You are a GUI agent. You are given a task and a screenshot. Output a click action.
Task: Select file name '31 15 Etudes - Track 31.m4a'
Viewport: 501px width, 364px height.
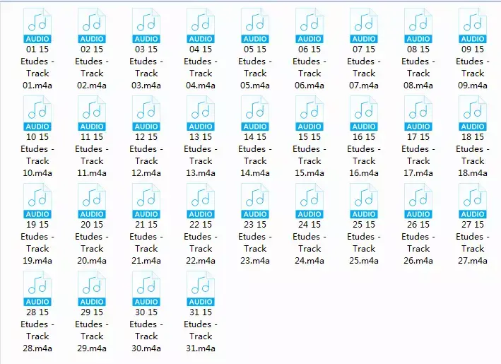tap(201, 330)
